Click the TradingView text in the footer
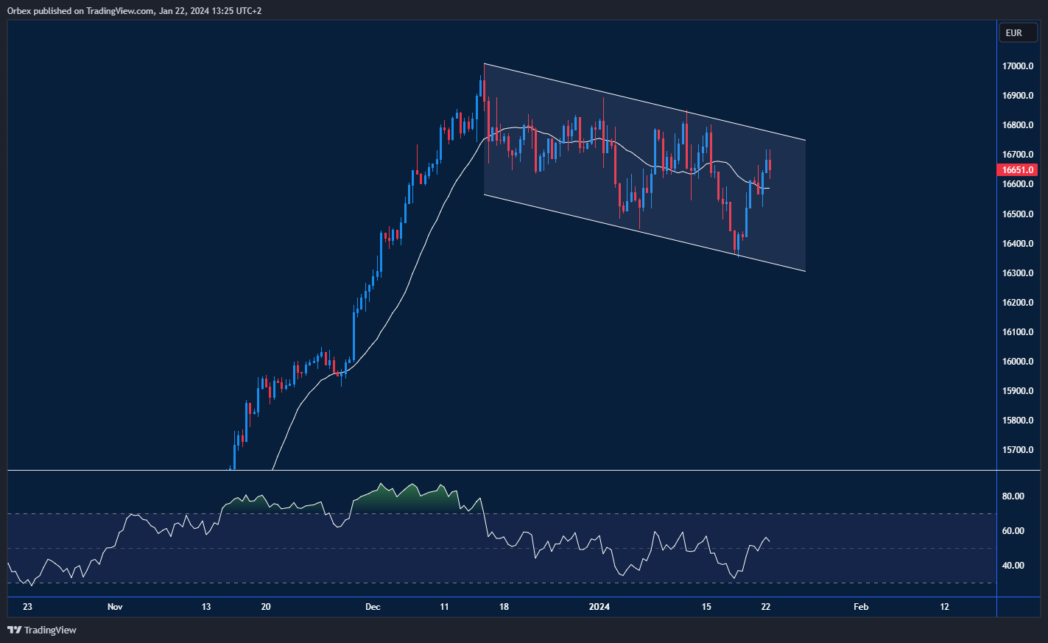The height and width of the screenshot is (643, 1048). 49,630
